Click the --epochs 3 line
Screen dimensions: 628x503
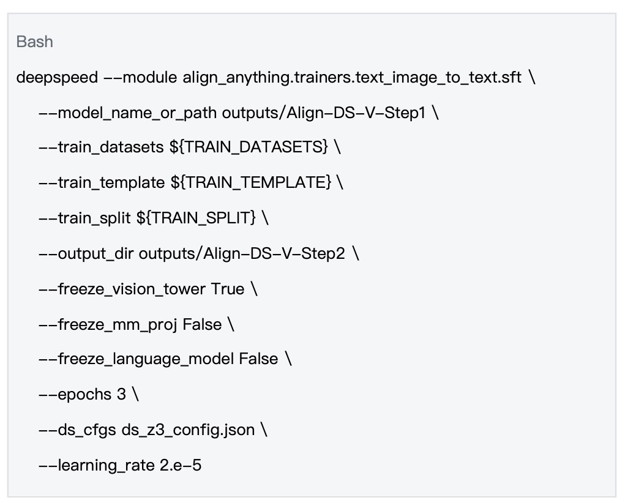coord(89,394)
